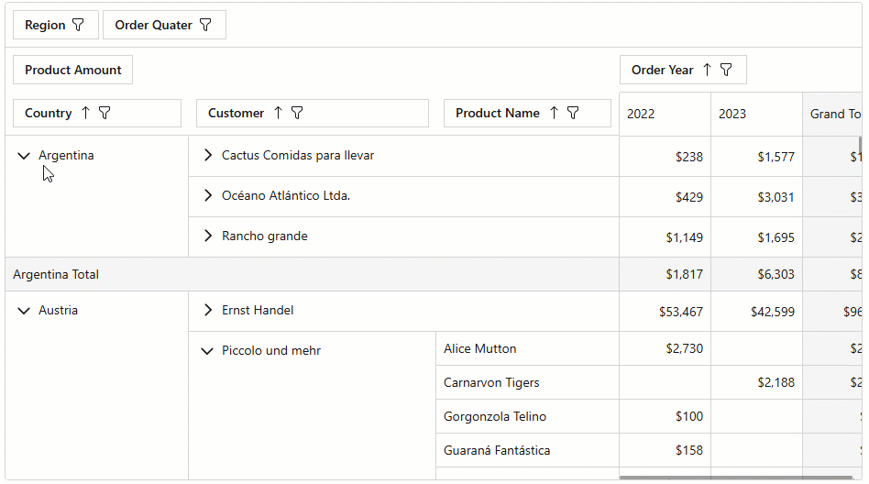The width and height of the screenshot is (869, 484).
Task: Click the Order Year filter funnel icon
Action: coord(726,70)
